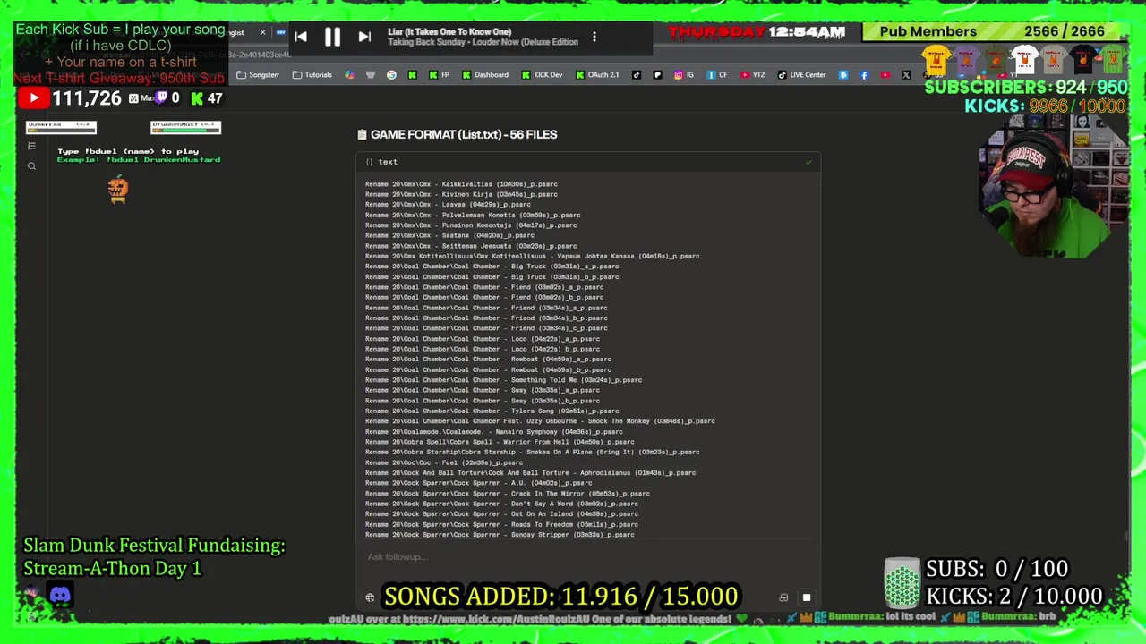This screenshot has width=1146, height=644.
Task: Click the 'SONGS ADDED: 11.916 / 15.000' counter
Action: click(561, 597)
